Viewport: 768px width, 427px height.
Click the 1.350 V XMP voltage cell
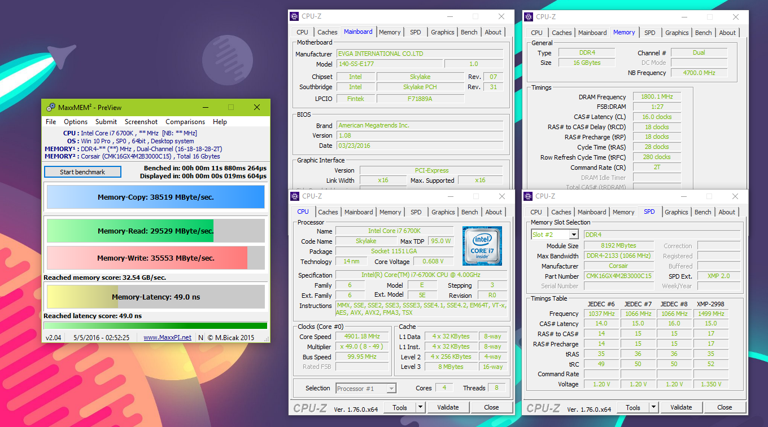click(711, 384)
